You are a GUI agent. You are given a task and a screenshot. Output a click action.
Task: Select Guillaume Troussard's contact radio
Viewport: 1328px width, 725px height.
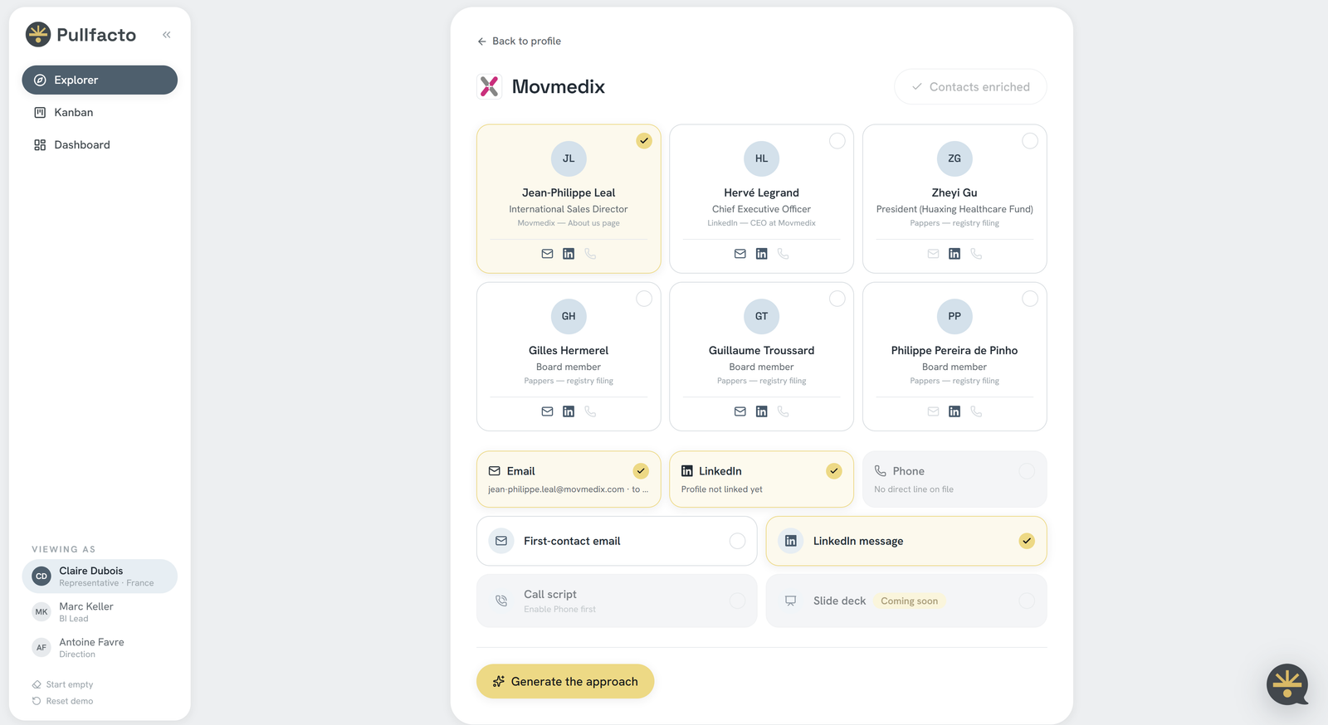tap(837, 299)
